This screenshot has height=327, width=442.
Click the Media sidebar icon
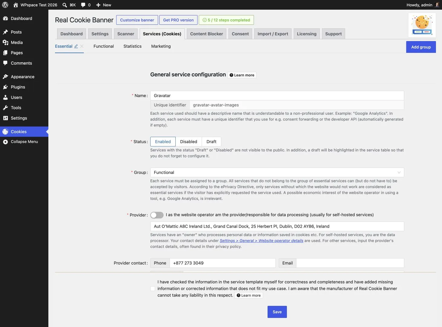5,43
